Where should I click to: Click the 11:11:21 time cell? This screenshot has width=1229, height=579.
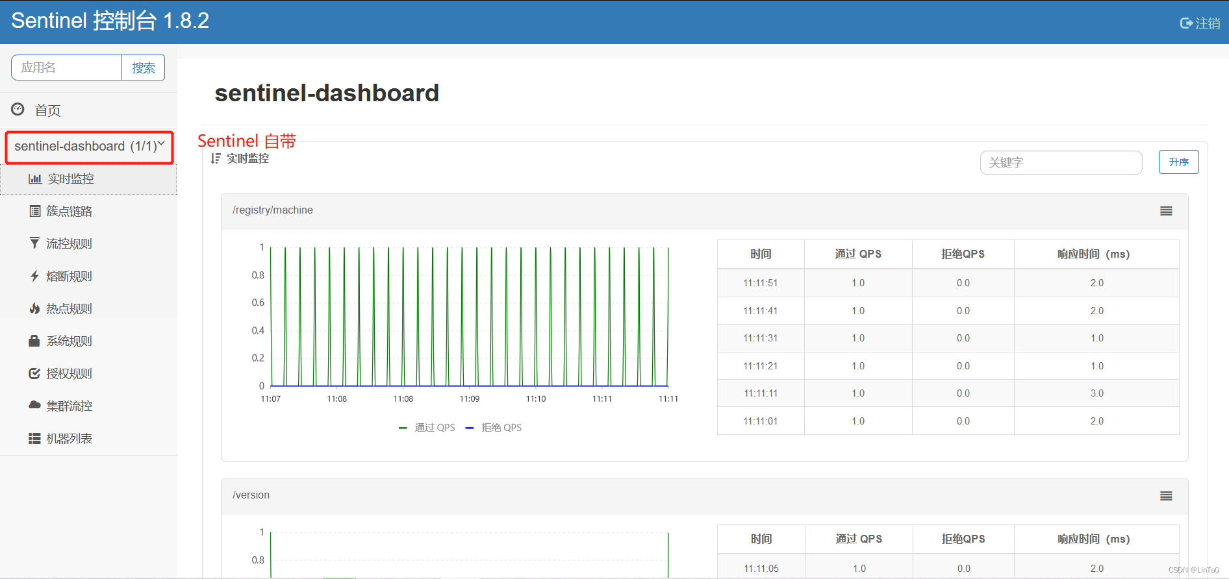(x=761, y=366)
